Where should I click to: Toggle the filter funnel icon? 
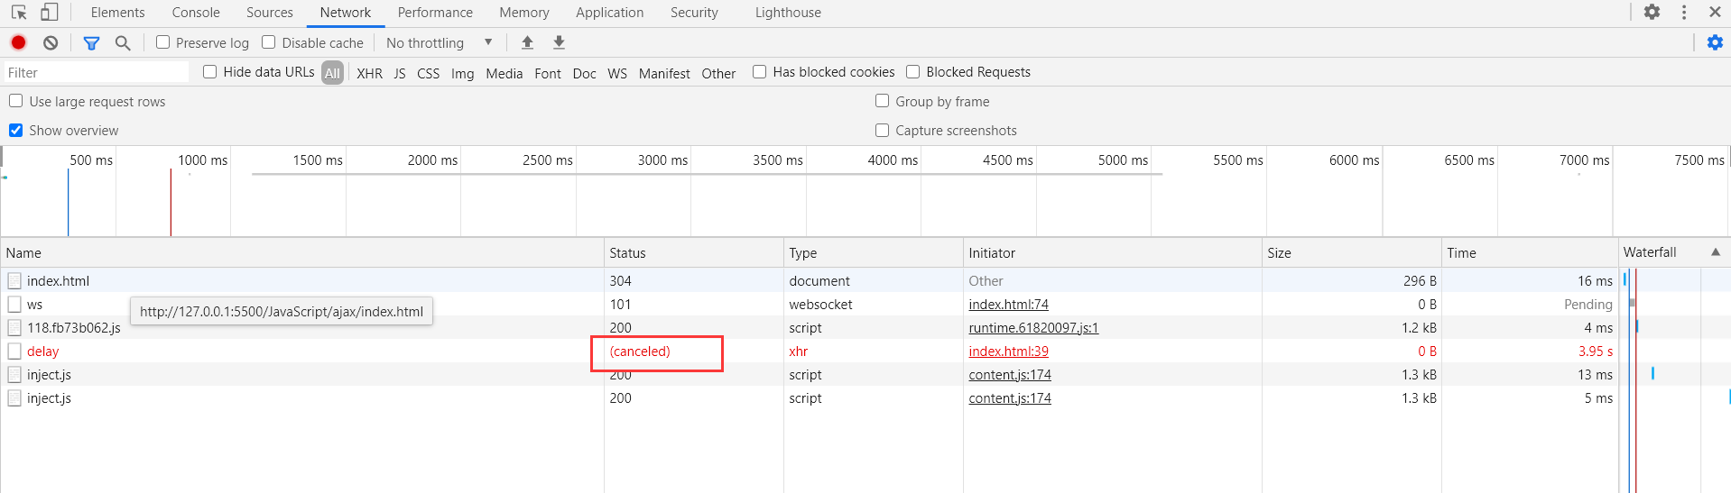pyautogui.click(x=91, y=42)
